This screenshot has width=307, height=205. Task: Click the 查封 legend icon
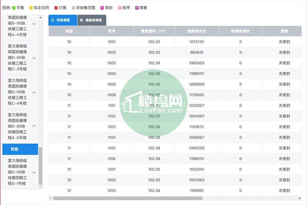102,8
